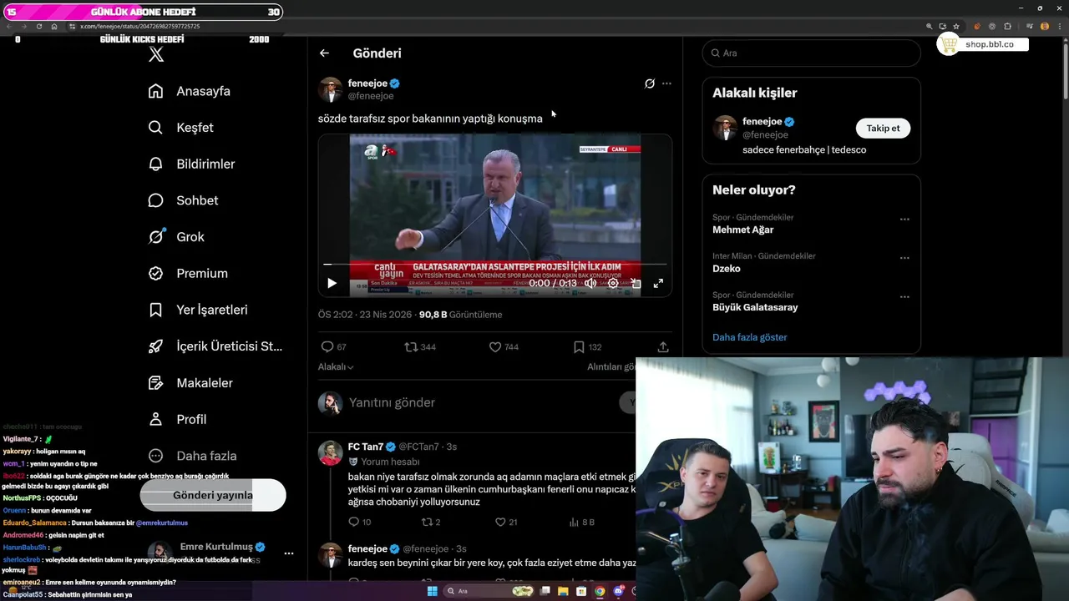The height and width of the screenshot is (601, 1069).
Task: Open Büyük Galatasaray trend
Action: [755, 307]
